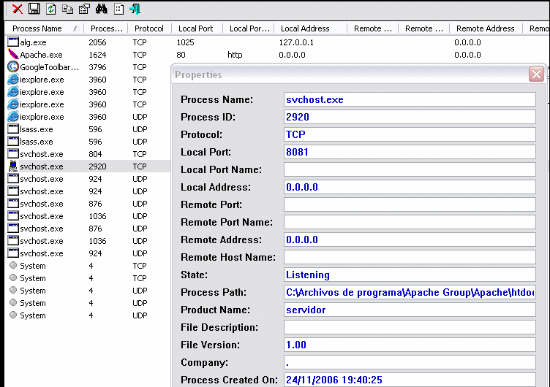Sort by the Local Port column header

coord(196,28)
